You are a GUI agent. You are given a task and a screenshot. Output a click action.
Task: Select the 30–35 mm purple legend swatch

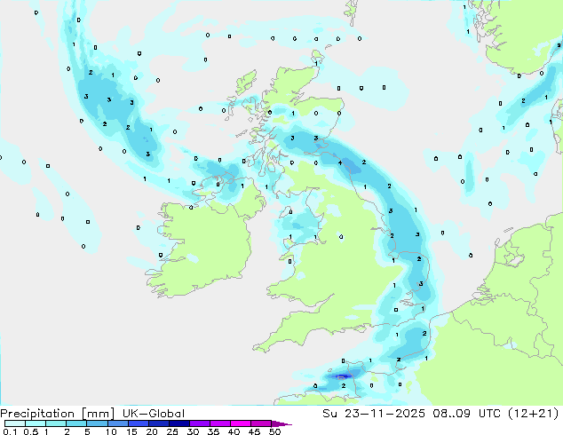[200, 423]
